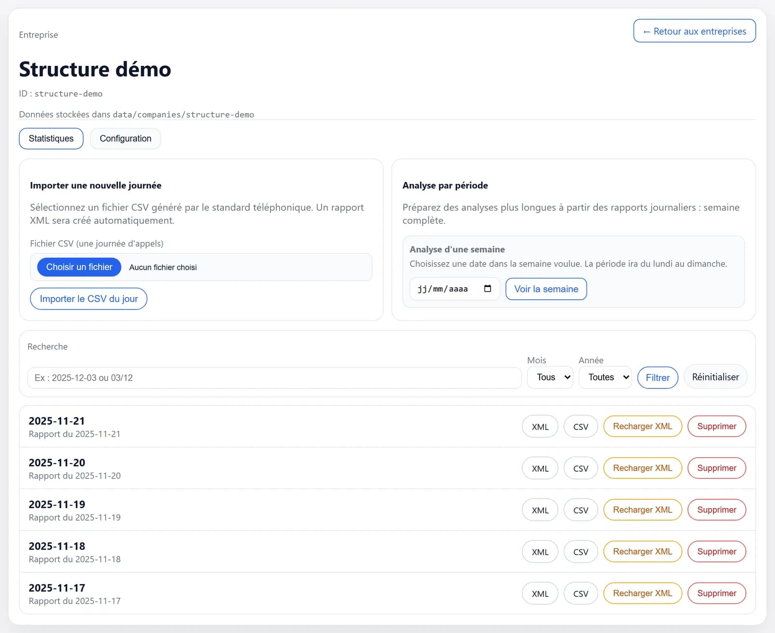Delete the 2025-11-19 report with Supprimer

[717, 509]
